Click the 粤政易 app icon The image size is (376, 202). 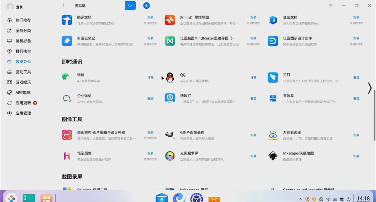pyautogui.click(x=273, y=98)
